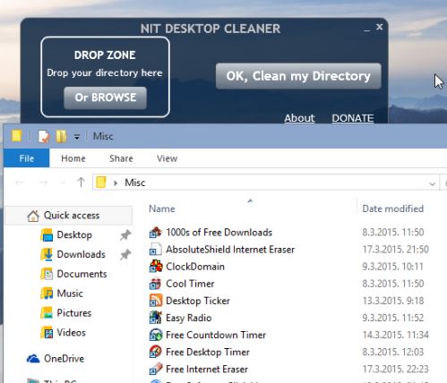
Task: Click the Free Countdown Timer icon
Action: click(156, 335)
